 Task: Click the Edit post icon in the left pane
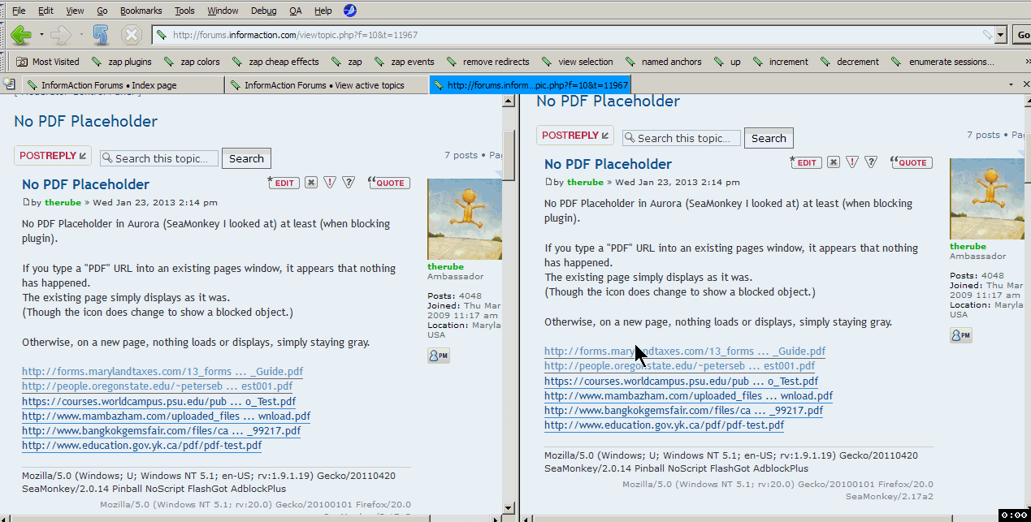pos(283,183)
